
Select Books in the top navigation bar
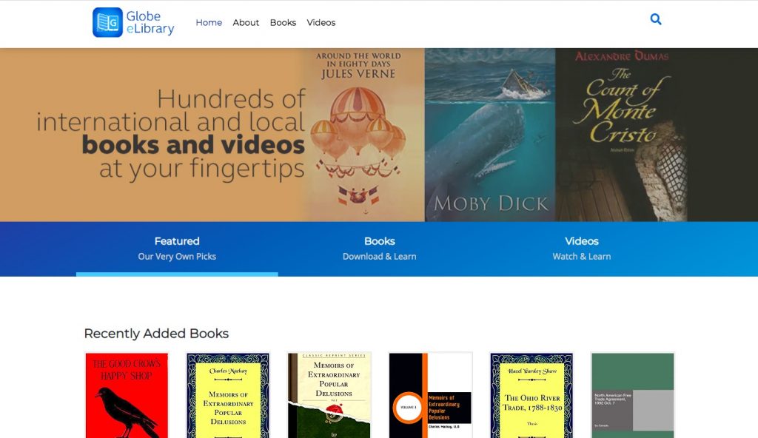point(283,23)
